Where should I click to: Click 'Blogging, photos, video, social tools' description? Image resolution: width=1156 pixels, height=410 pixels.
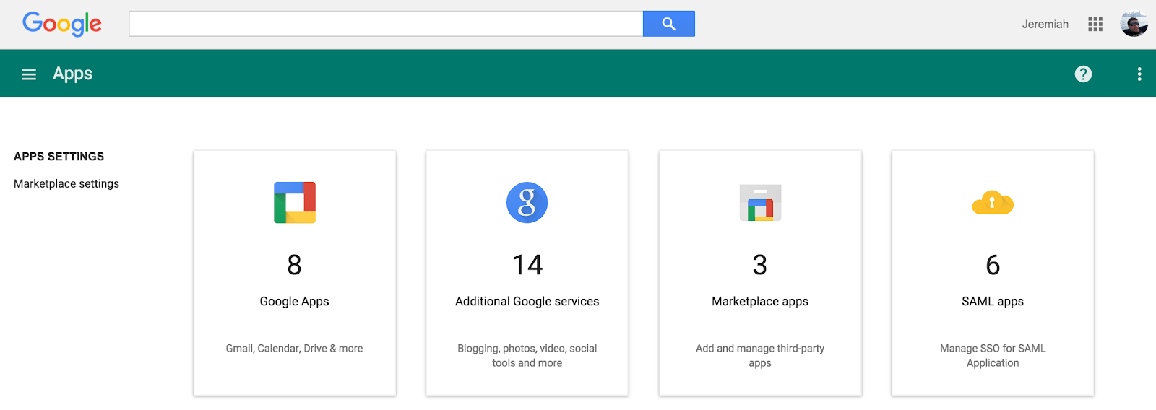(527, 356)
